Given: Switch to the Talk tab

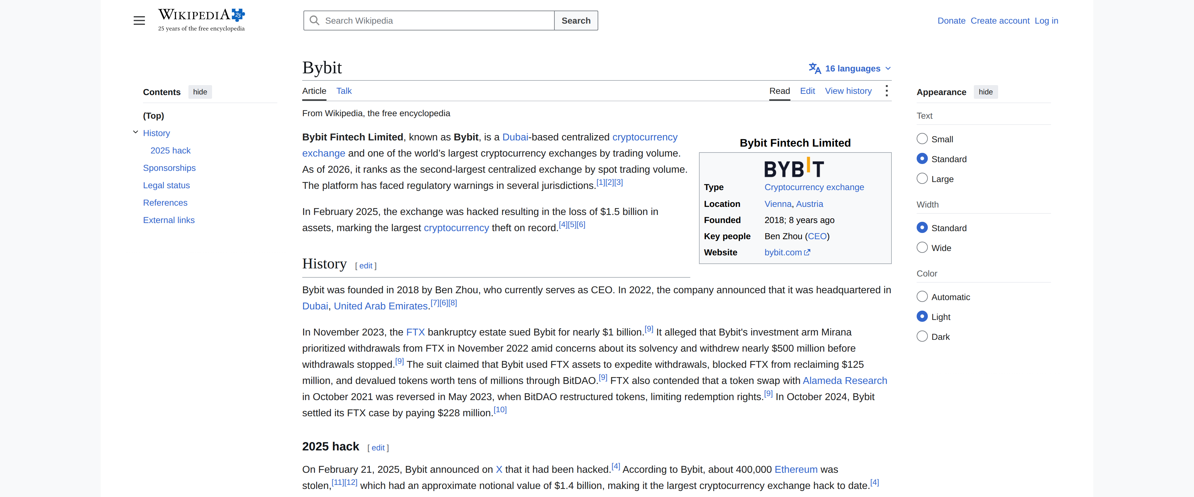Looking at the screenshot, I should click(x=344, y=91).
